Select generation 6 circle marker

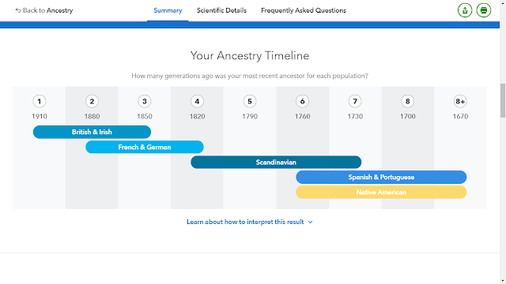coord(302,102)
